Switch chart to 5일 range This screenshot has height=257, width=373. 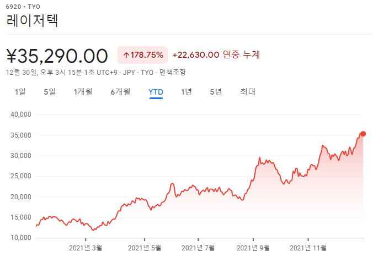pyautogui.click(x=50, y=92)
